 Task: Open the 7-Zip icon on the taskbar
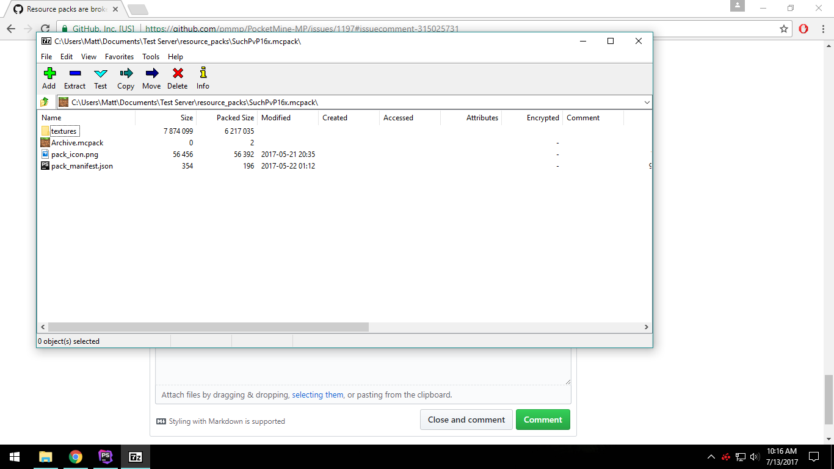pyautogui.click(x=135, y=456)
